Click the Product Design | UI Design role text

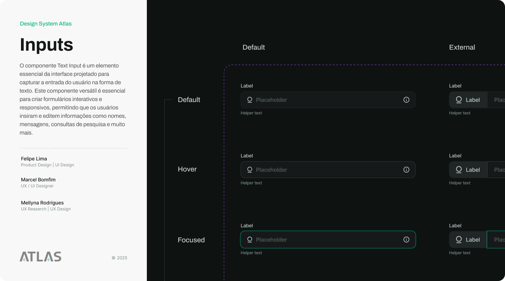coord(48,165)
